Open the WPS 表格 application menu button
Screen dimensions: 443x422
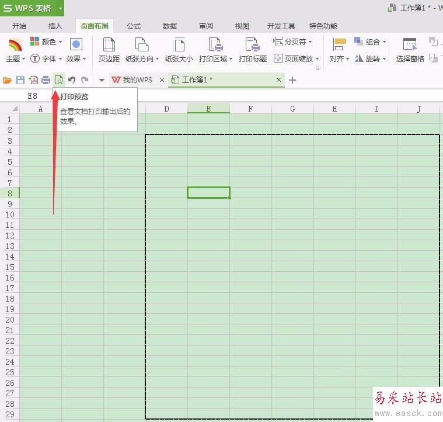(x=27, y=8)
